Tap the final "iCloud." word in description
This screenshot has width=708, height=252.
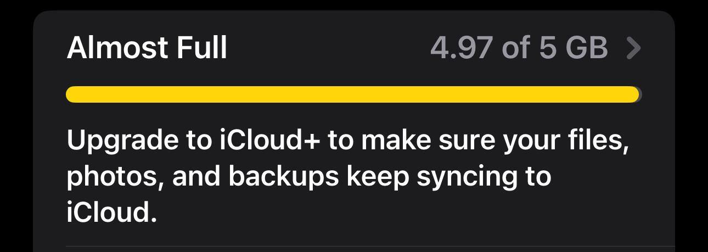[x=111, y=212]
